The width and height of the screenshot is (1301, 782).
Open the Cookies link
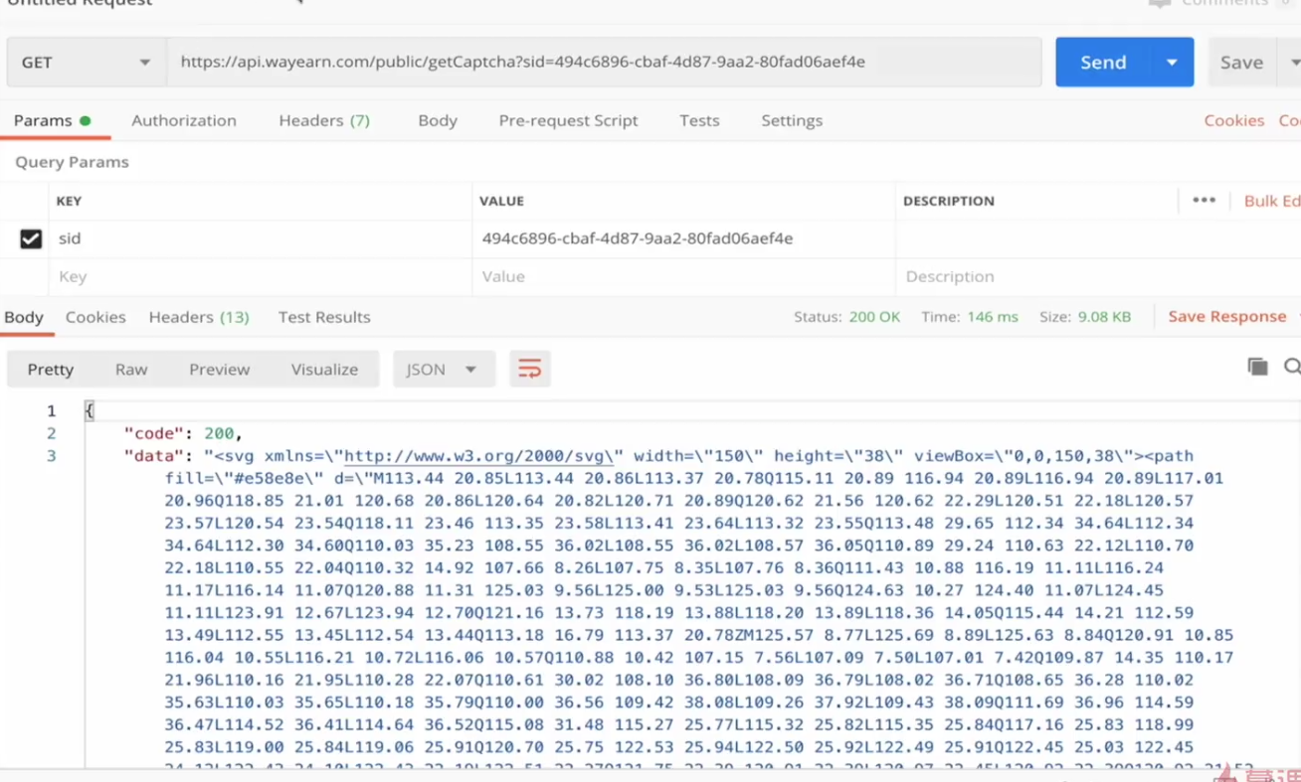pos(1233,120)
